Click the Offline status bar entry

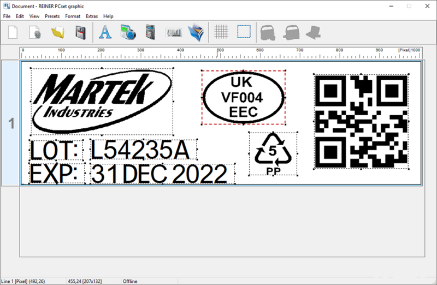coord(130,281)
